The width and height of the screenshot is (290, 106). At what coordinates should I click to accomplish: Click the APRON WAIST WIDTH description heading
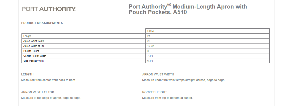158,74
